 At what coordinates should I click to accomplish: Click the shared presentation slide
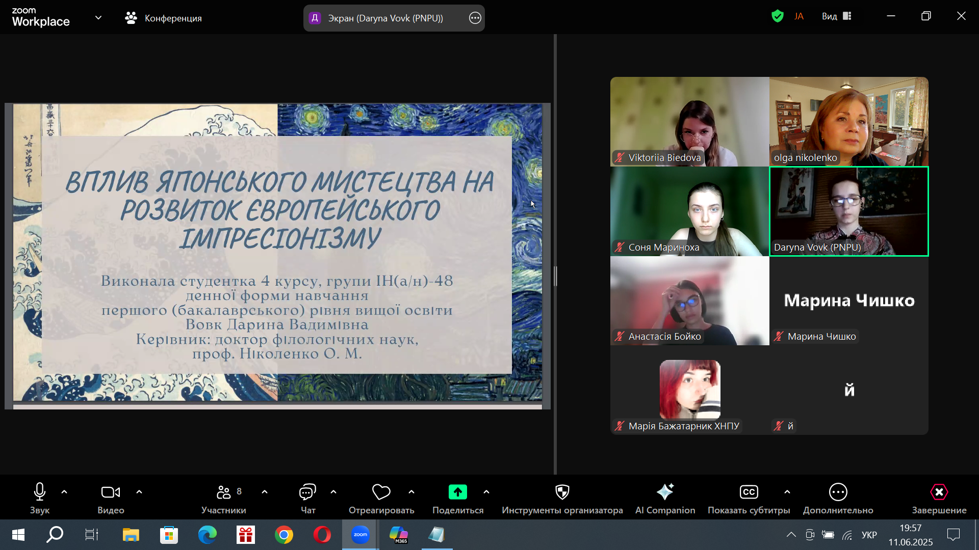[277, 253]
